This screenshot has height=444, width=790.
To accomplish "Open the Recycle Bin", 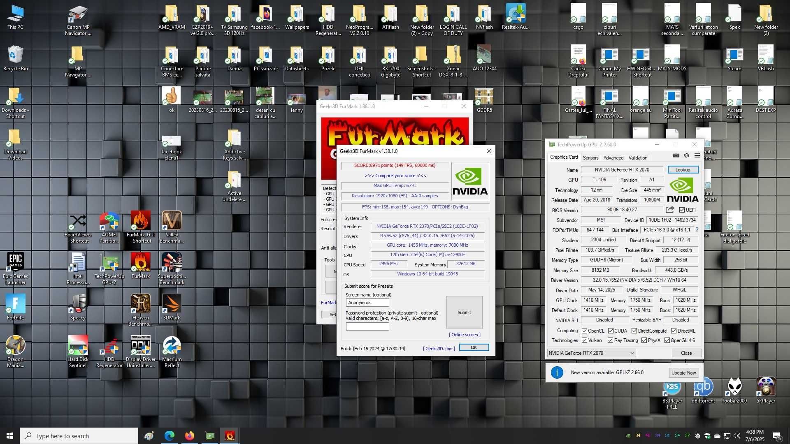I will pyautogui.click(x=15, y=58).
